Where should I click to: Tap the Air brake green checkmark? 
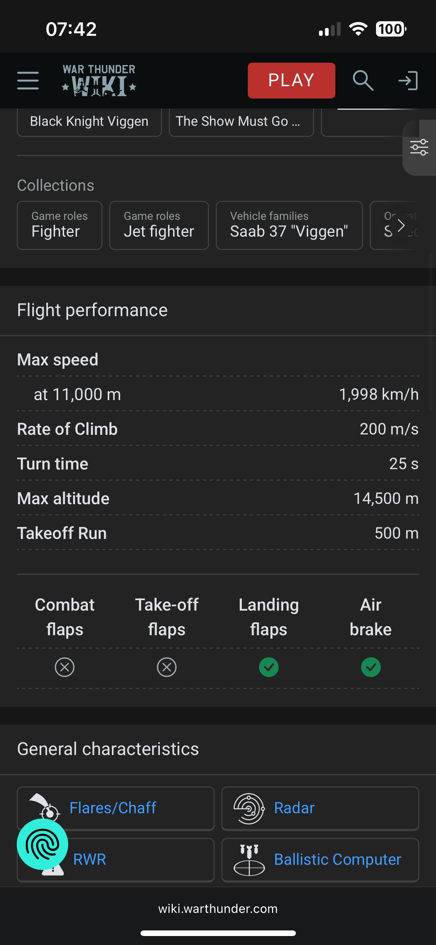(371, 667)
